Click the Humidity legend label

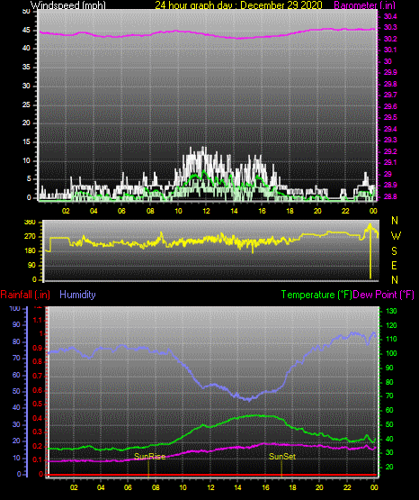pos(77,295)
